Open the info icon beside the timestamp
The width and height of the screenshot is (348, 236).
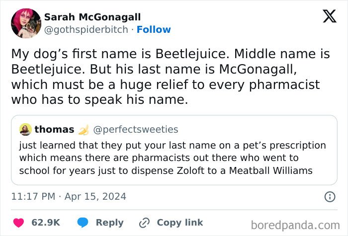[329, 197]
